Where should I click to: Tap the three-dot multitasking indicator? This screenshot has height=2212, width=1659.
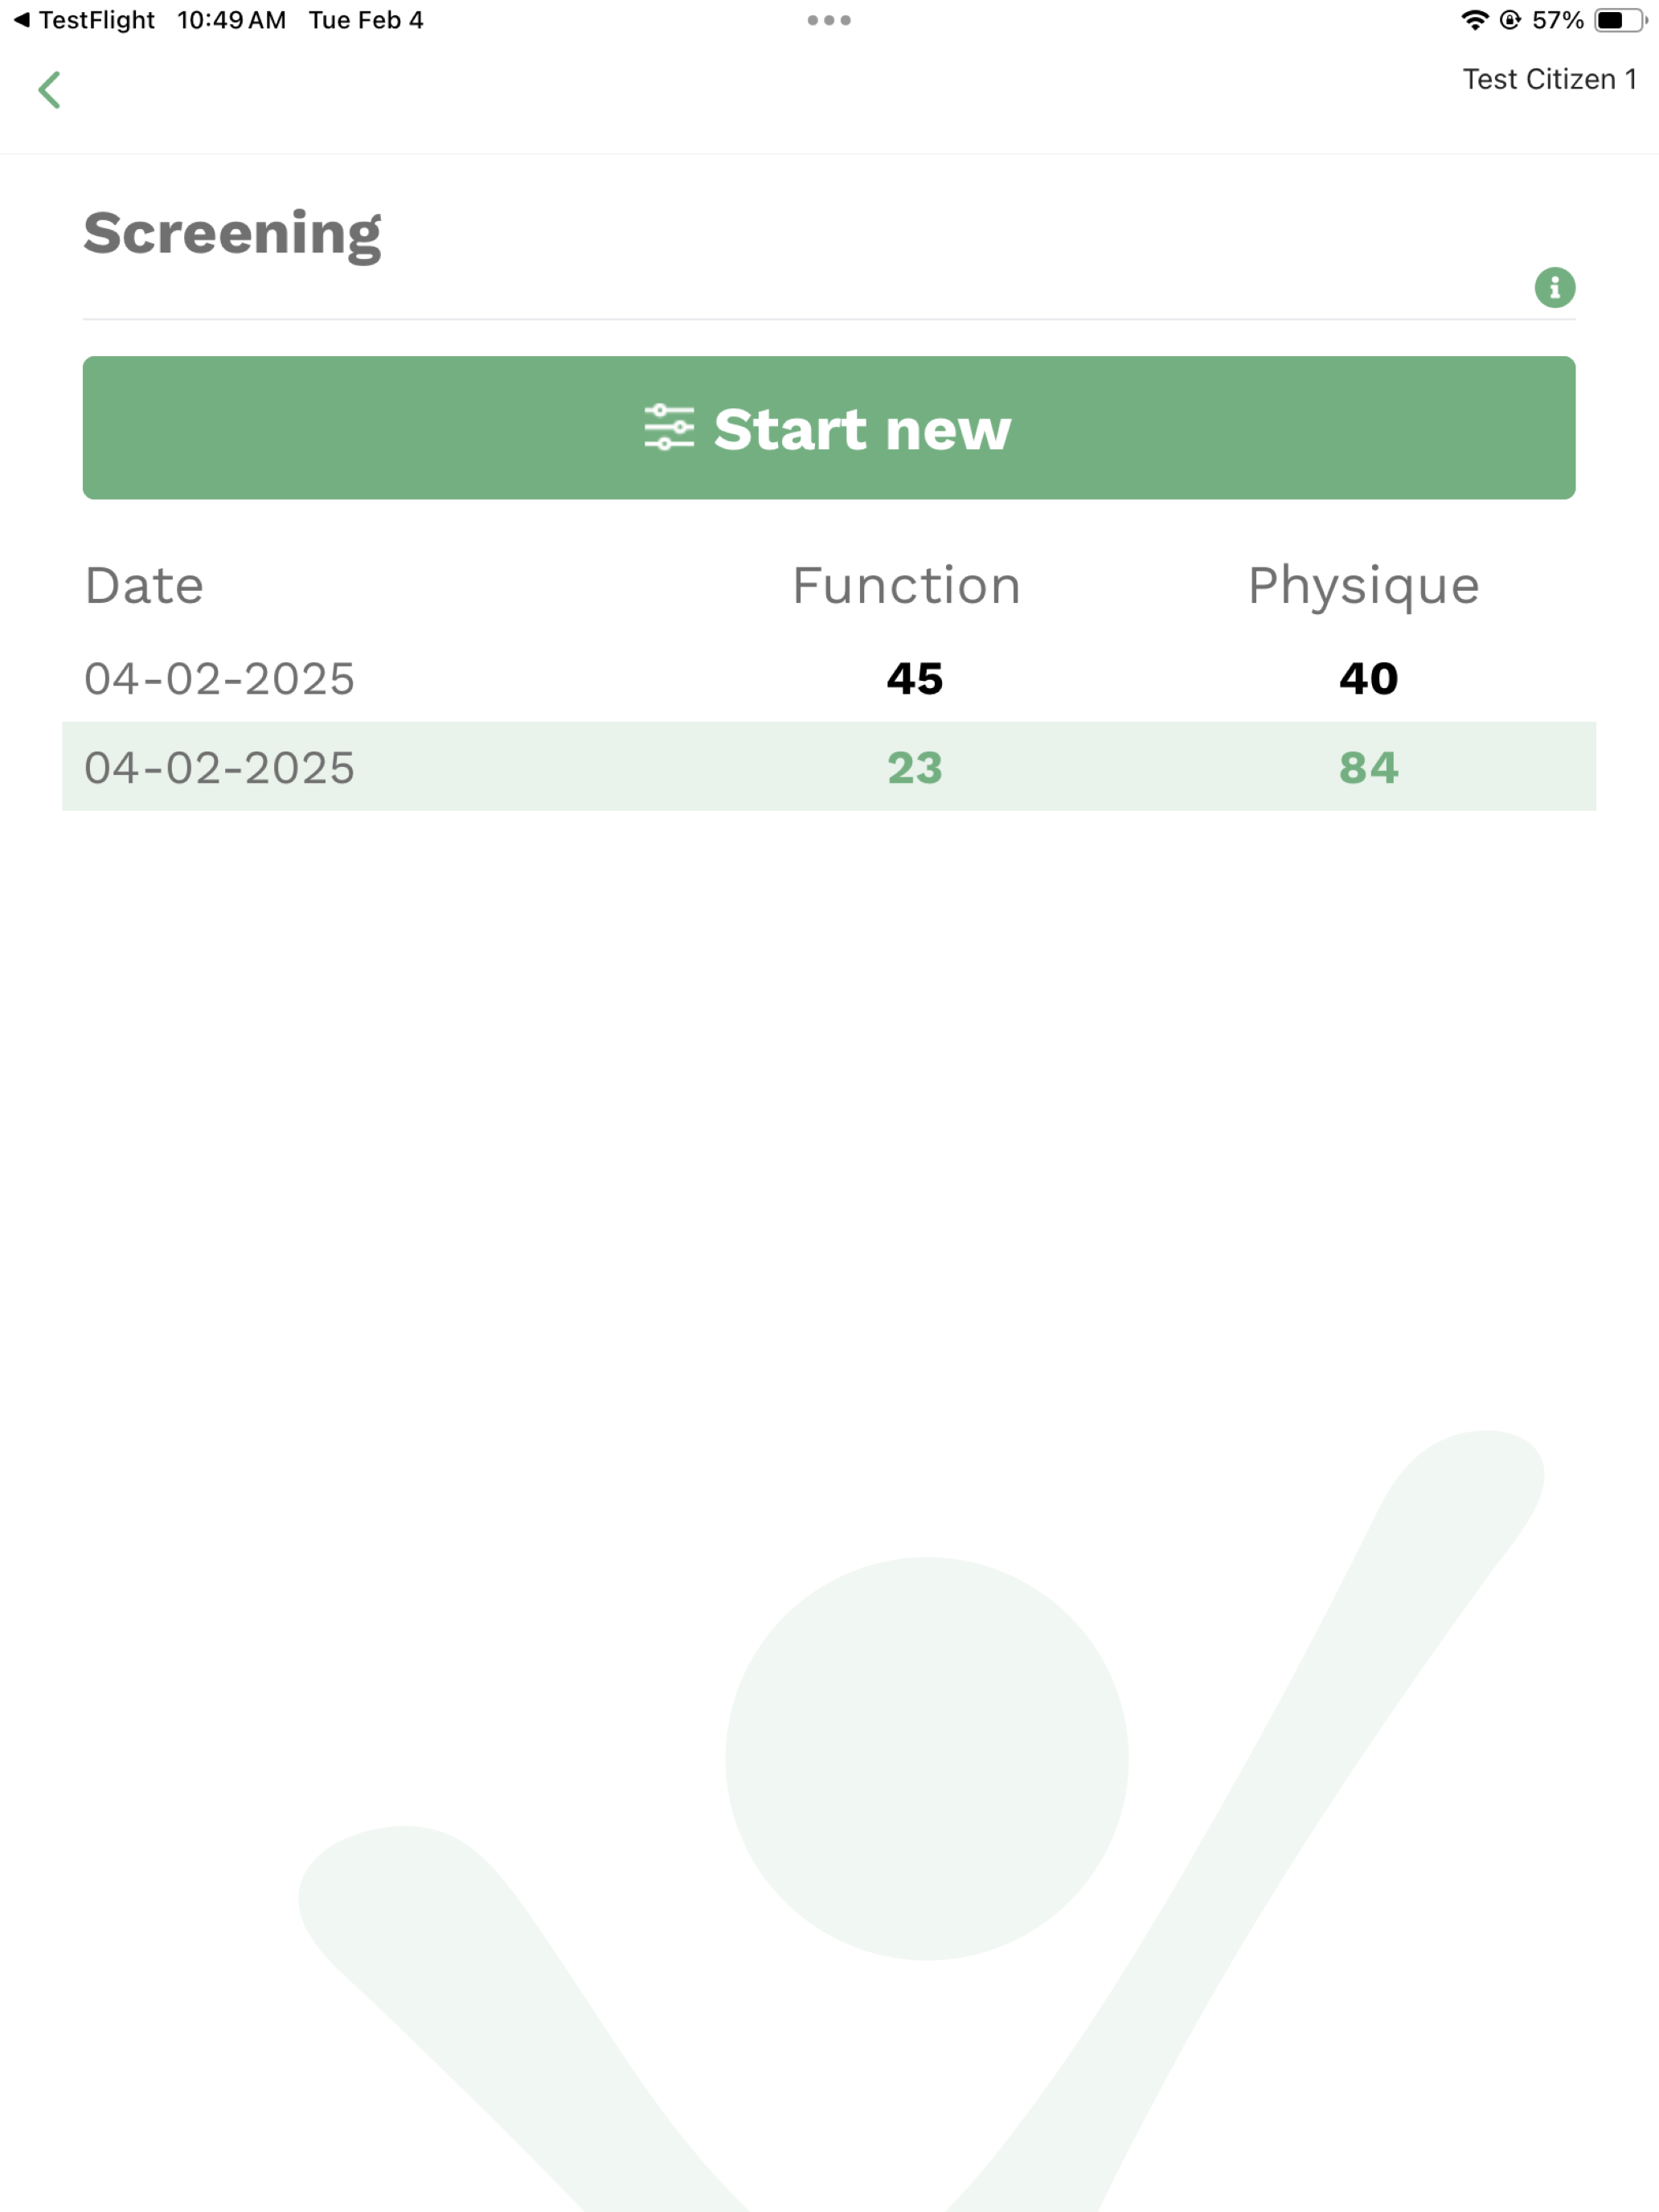point(829,20)
